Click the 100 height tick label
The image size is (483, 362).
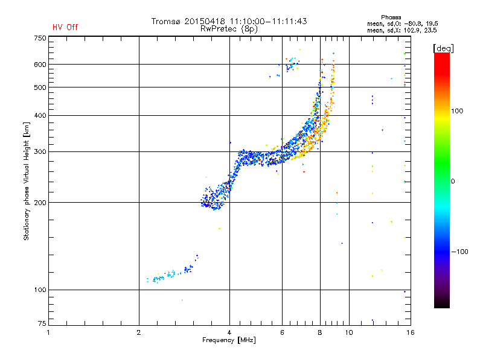click(x=40, y=290)
